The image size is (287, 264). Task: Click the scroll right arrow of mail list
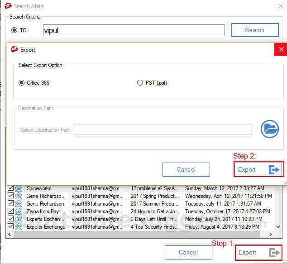point(271,234)
